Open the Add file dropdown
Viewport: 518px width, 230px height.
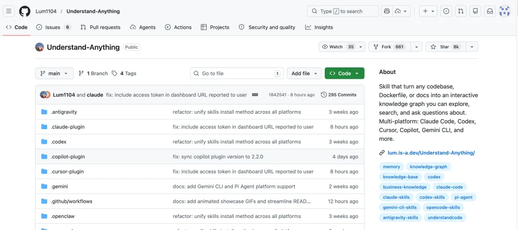[x=304, y=73]
